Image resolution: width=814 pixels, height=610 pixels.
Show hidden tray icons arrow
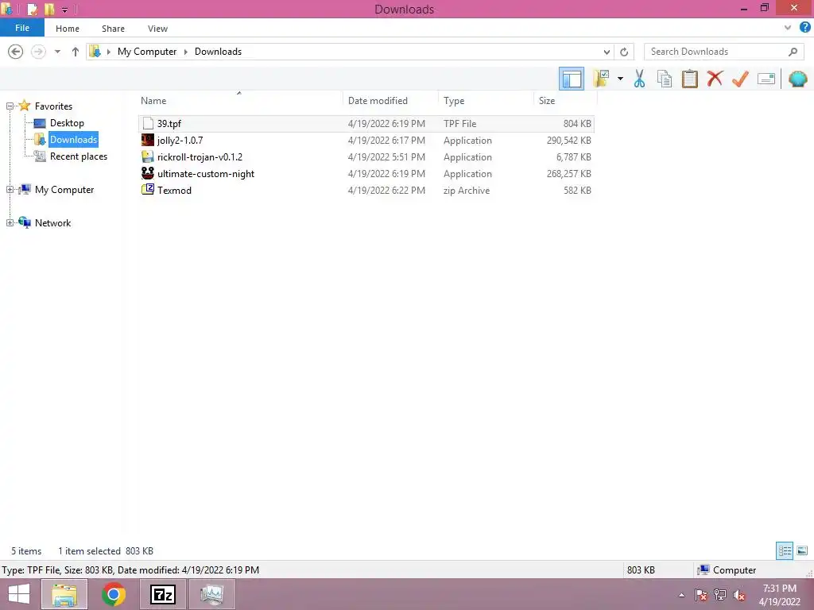(x=681, y=595)
